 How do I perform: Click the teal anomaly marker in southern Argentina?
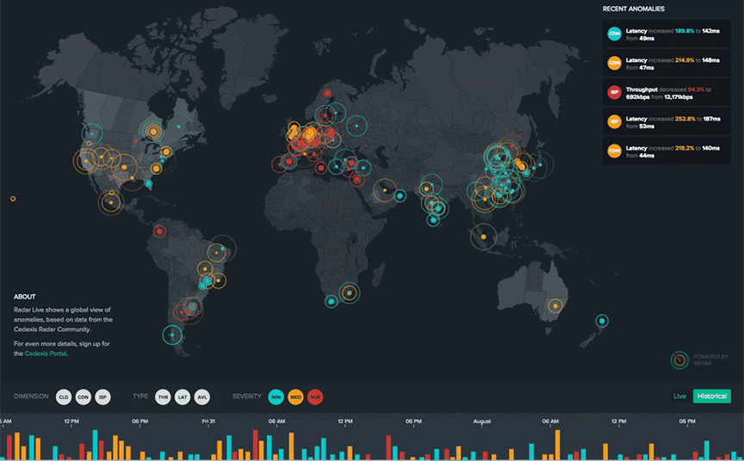click(x=171, y=335)
